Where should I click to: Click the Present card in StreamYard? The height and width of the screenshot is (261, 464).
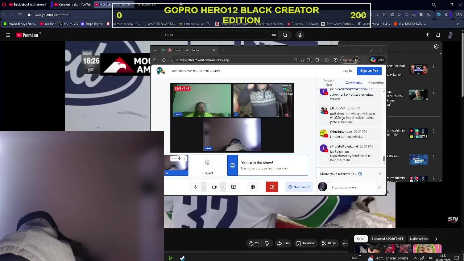[x=208, y=166]
